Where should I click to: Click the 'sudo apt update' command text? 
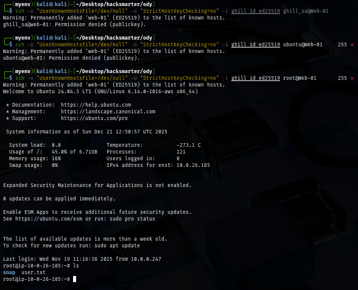(x=117, y=246)
